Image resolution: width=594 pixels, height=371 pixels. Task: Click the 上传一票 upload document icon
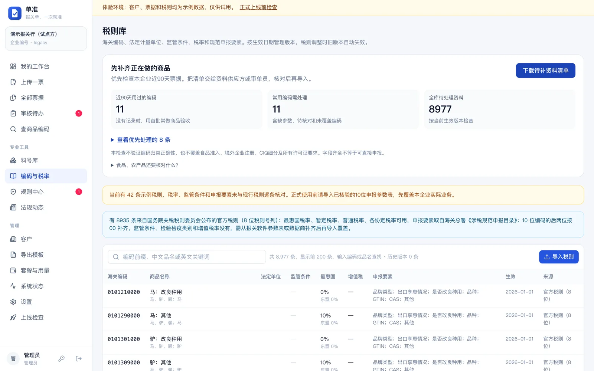(13, 82)
